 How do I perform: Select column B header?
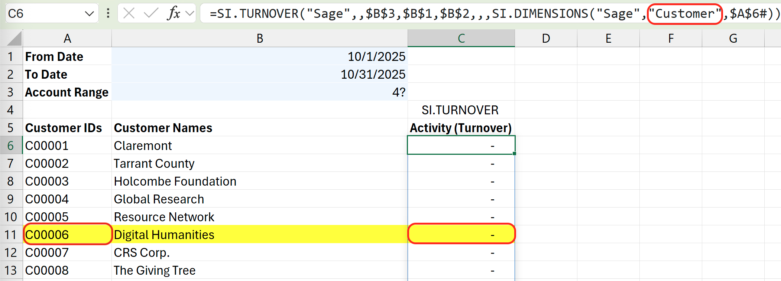pos(259,39)
